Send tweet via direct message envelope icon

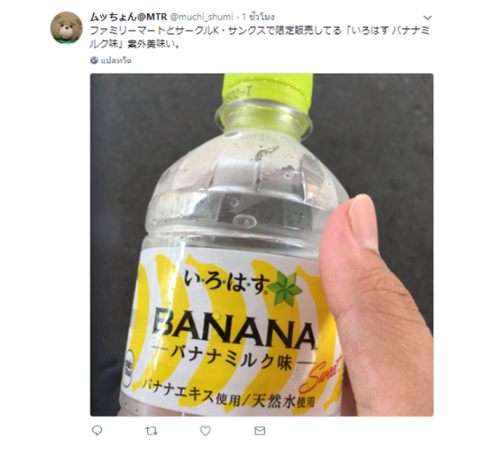click(260, 431)
